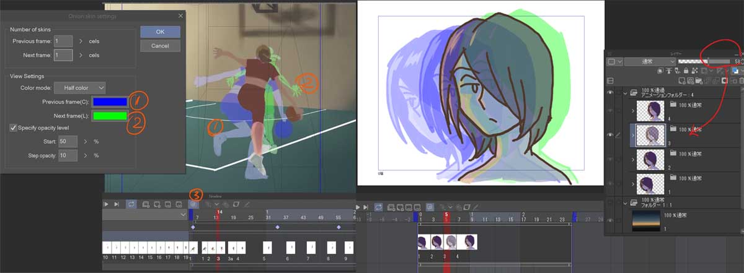Select cel 9 in left timeline

point(349,248)
